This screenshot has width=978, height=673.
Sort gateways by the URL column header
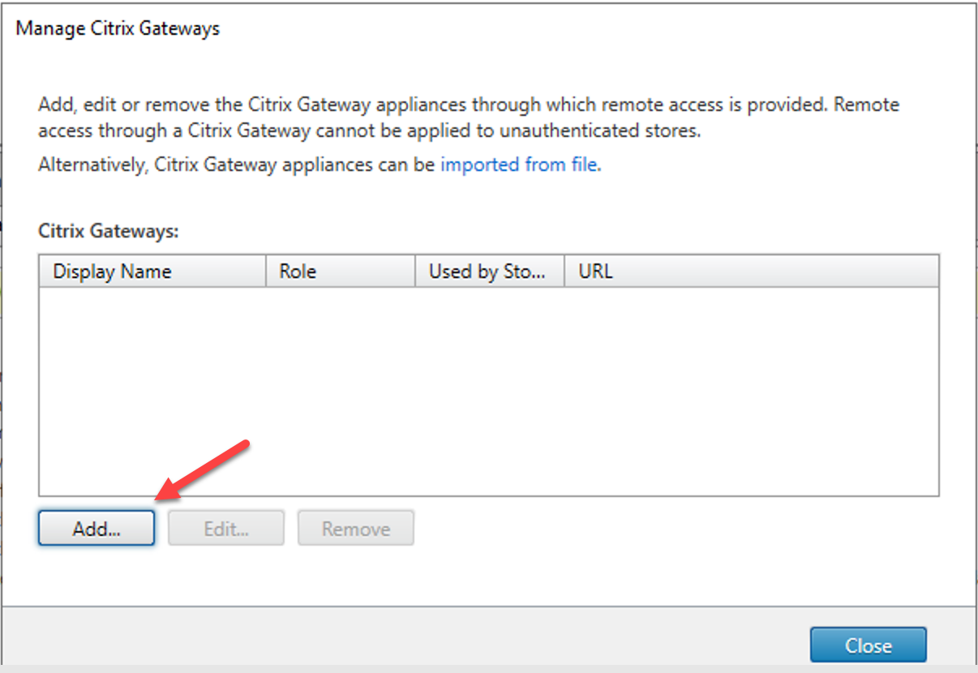coord(595,272)
